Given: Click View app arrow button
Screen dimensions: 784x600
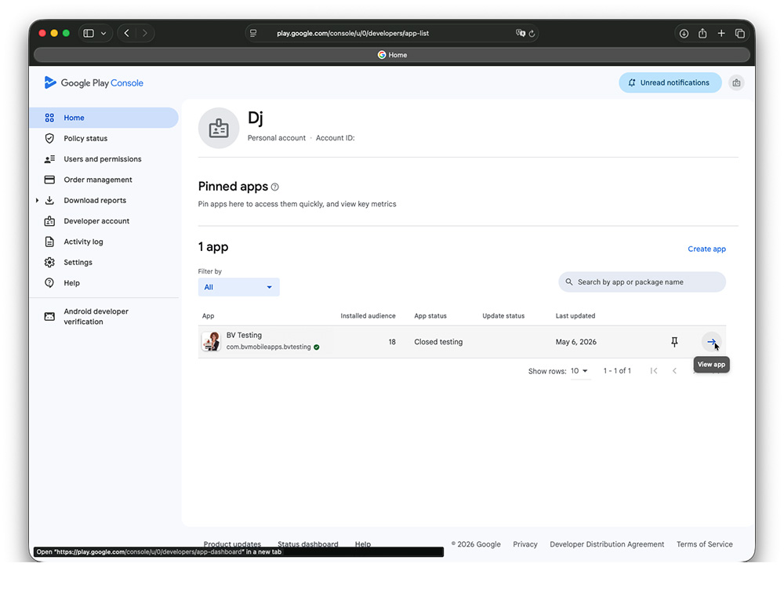Looking at the screenshot, I should 711,342.
